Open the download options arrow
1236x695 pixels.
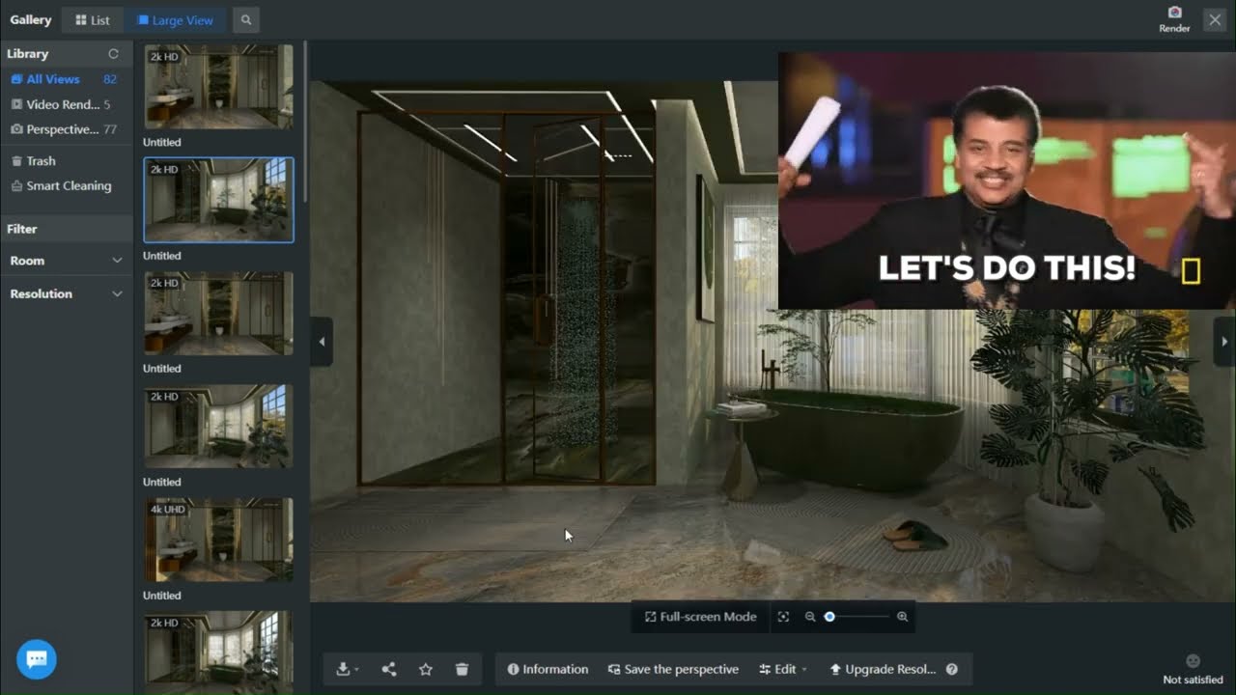357,670
